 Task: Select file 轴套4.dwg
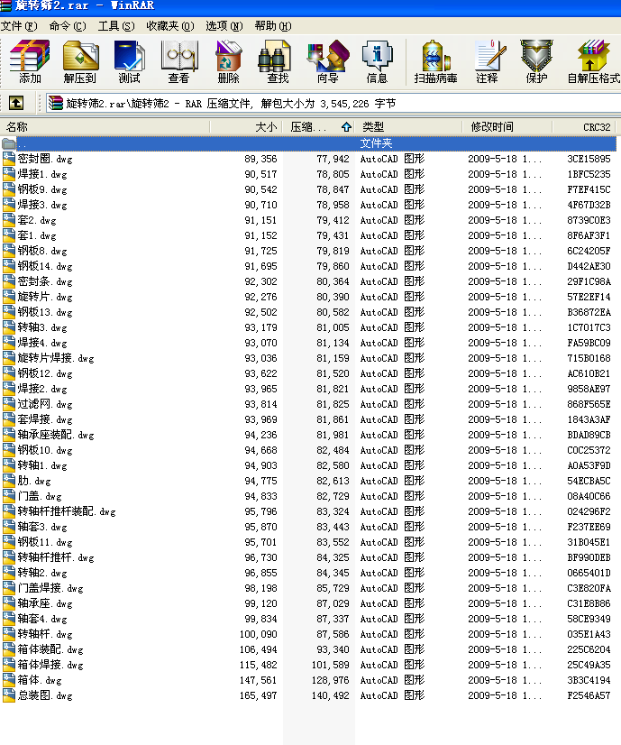42,619
